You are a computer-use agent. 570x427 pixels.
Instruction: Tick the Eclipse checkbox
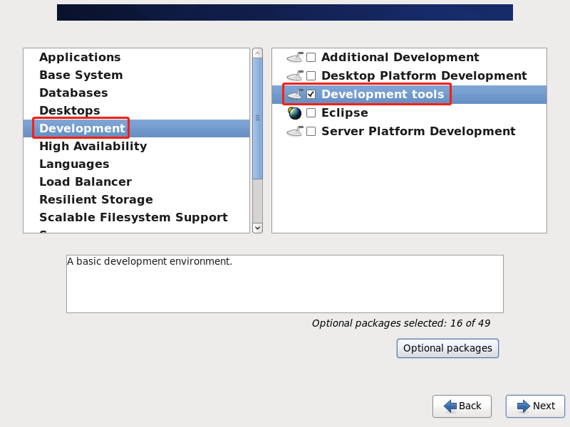311,113
